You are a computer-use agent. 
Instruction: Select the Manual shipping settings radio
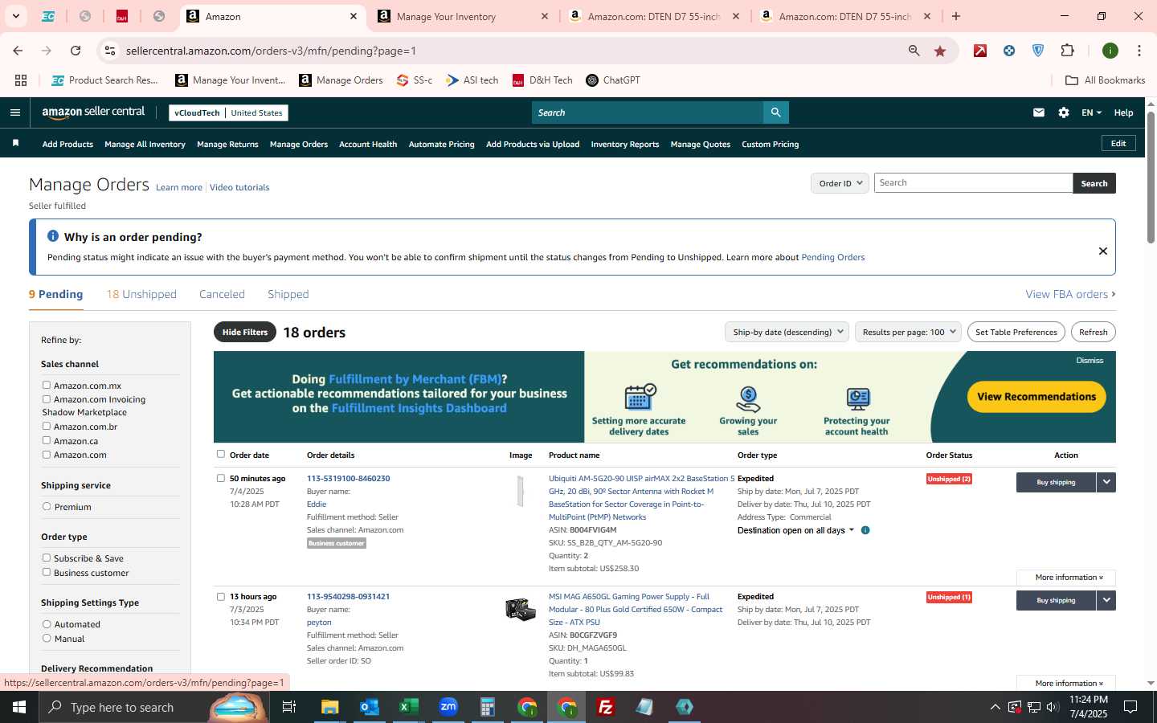(x=47, y=639)
